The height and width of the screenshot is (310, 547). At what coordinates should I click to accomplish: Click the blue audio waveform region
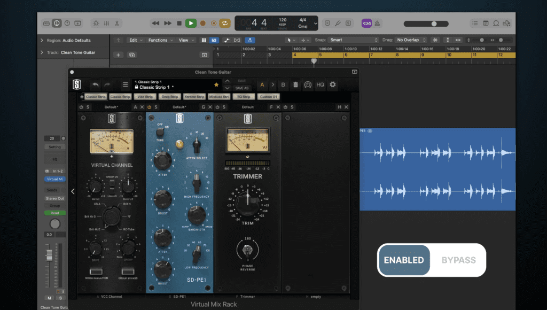click(x=438, y=170)
